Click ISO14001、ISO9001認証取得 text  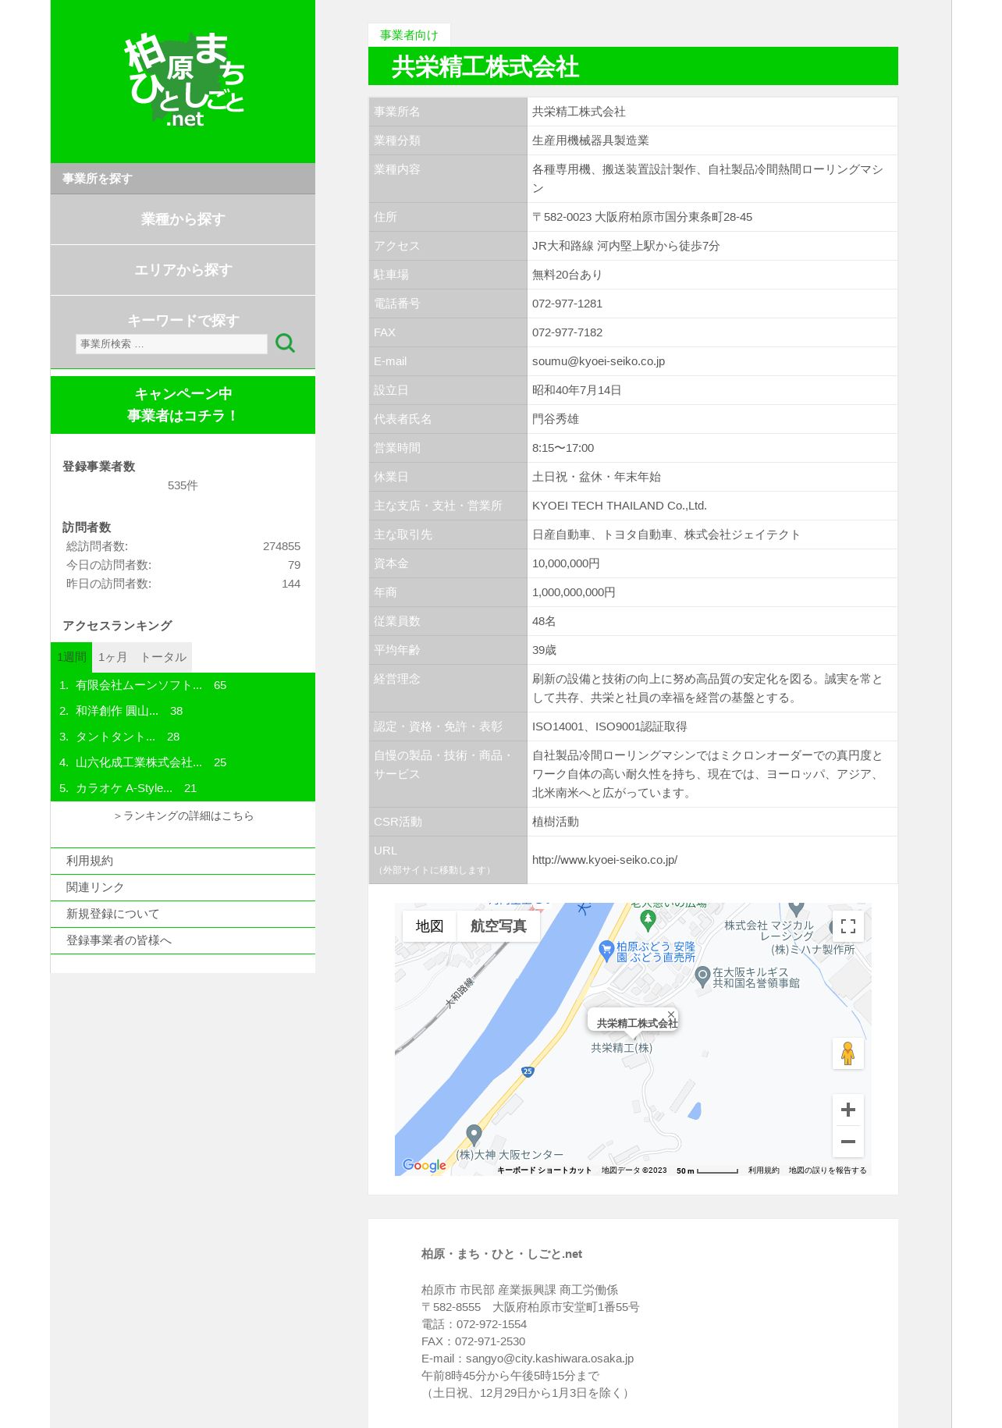(x=609, y=726)
